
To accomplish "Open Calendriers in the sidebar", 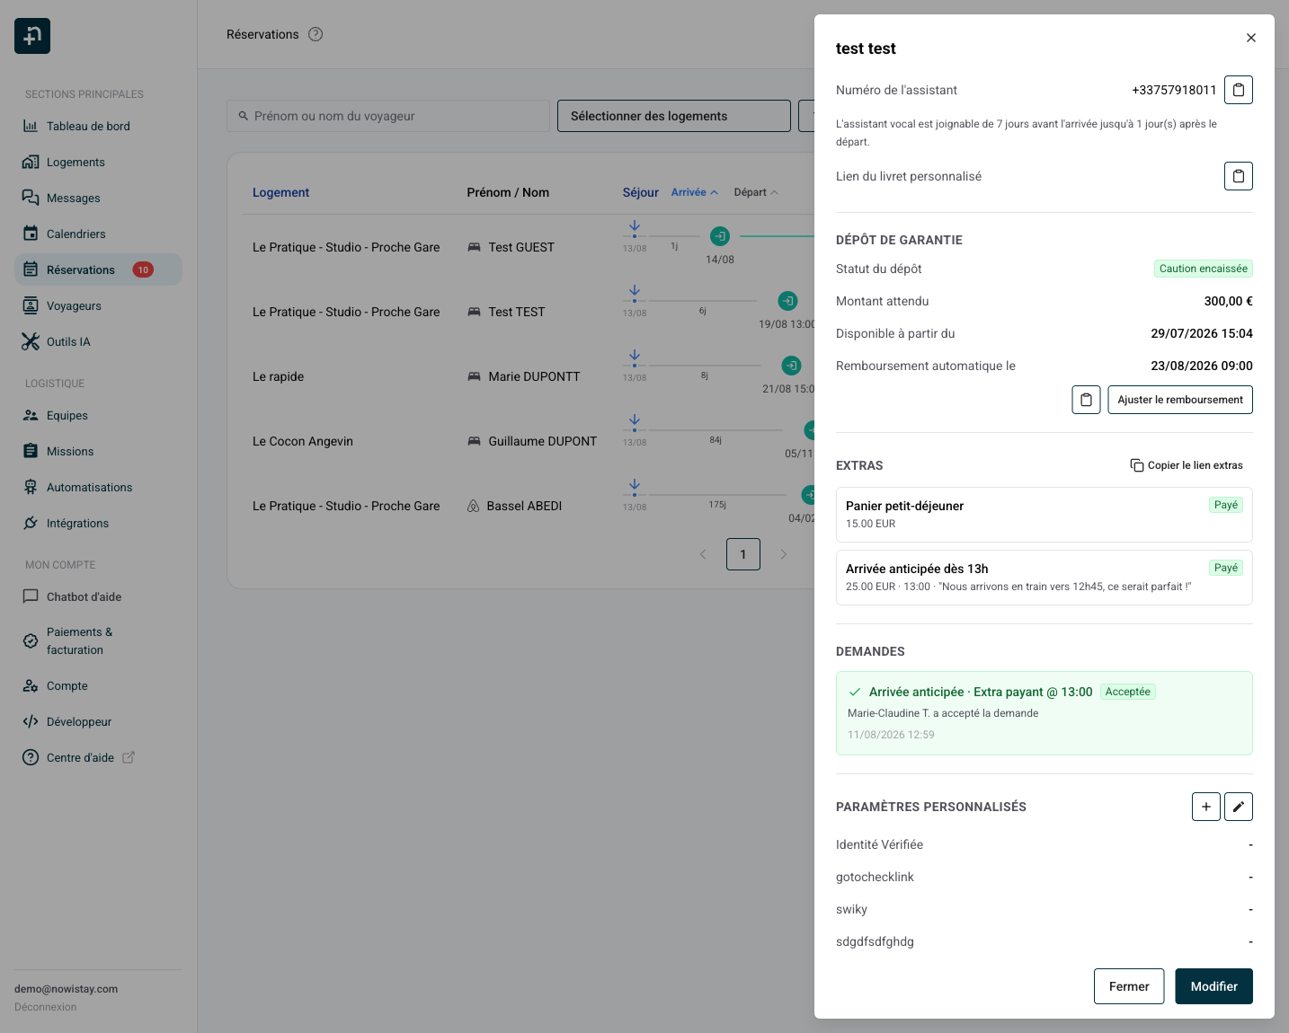I will pyautogui.click(x=99, y=234).
